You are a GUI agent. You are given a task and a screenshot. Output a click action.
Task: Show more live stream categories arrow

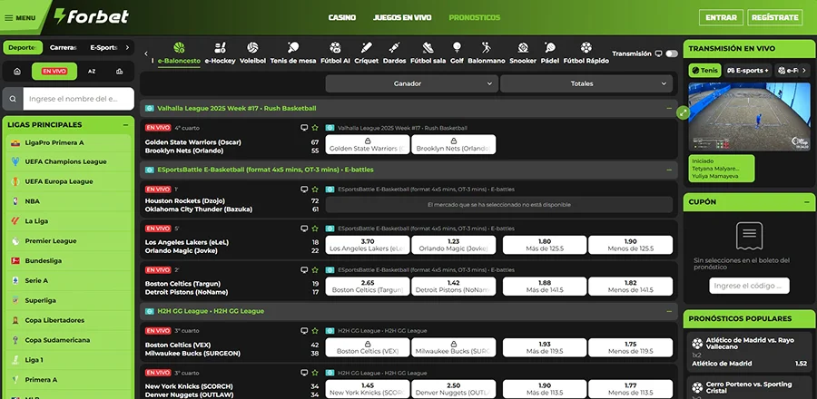pyautogui.click(x=802, y=70)
